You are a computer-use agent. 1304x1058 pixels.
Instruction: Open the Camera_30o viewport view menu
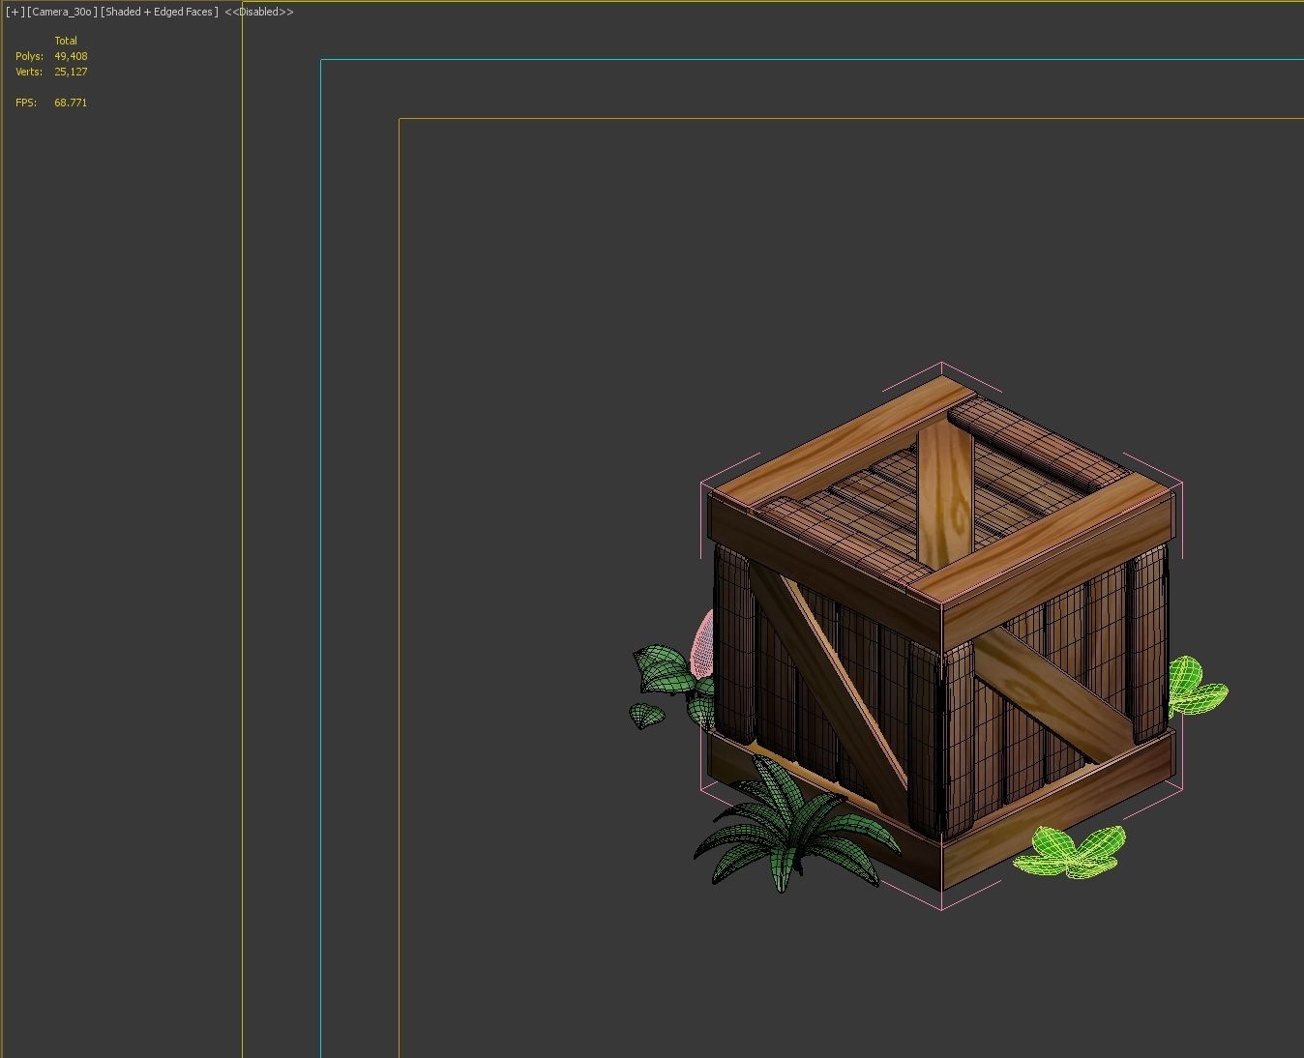[x=62, y=12]
